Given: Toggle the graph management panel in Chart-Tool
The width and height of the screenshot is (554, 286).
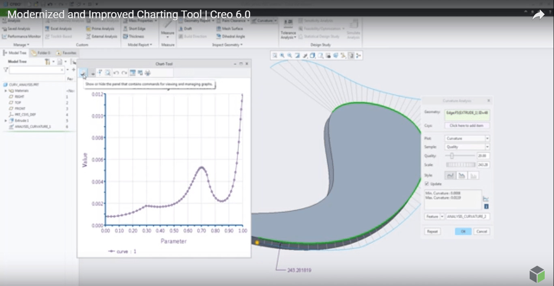Looking at the screenshot, I should pyautogui.click(x=84, y=73).
